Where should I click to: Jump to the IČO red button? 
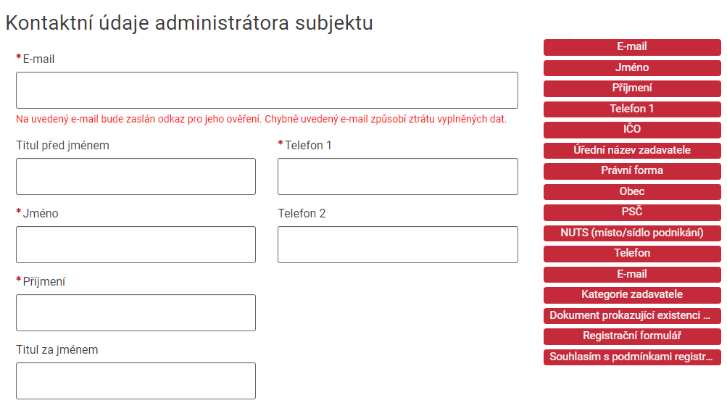point(632,130)
